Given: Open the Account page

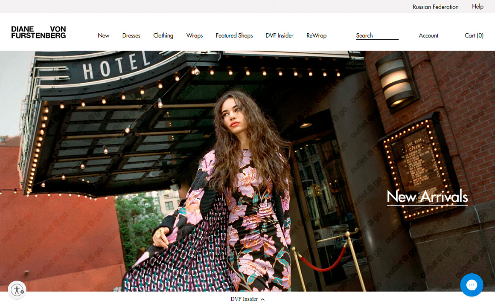Looking at the screenshot, I should pyautogui.click(x=428, y=35).
